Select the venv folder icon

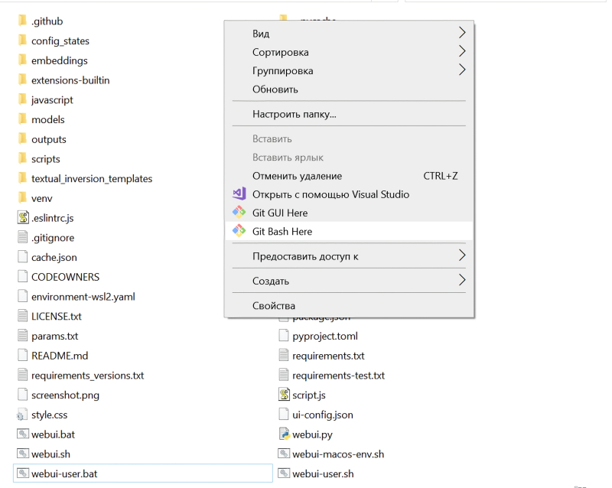pos(22,198)
